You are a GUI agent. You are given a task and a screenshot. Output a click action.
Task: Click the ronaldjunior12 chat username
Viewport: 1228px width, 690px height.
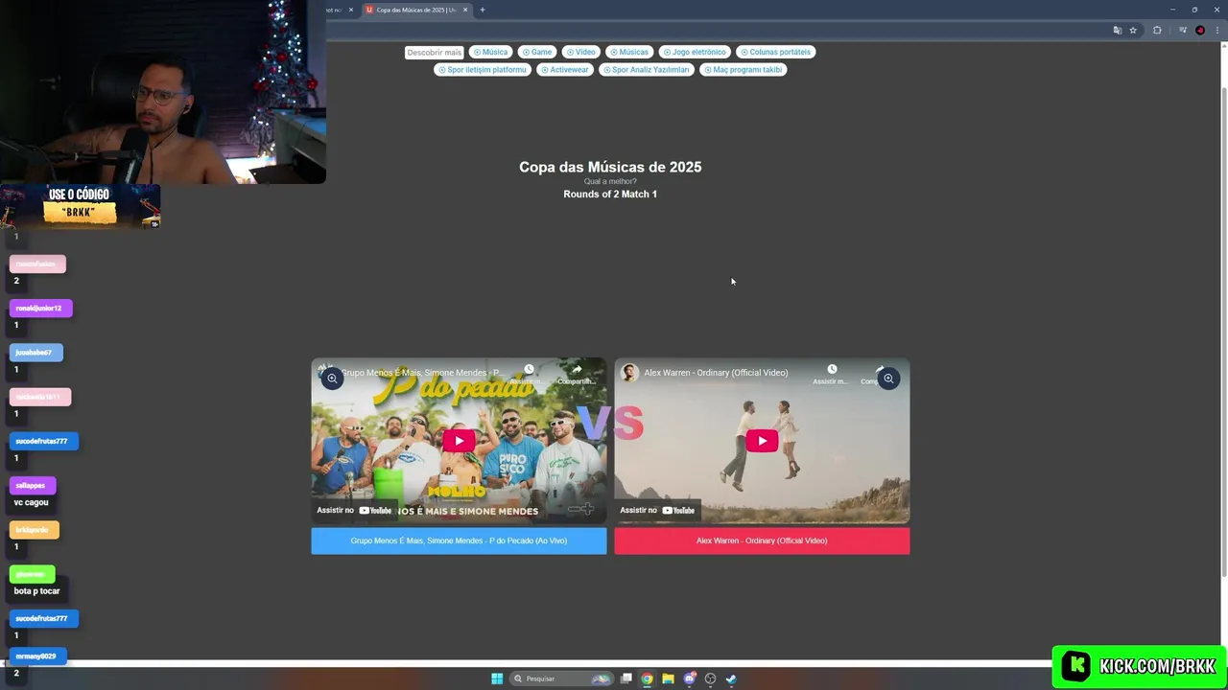(x=39, y=308)
